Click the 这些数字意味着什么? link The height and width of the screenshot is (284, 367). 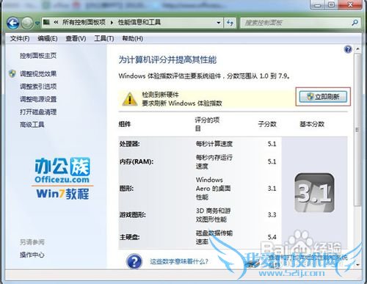(179, 262)
